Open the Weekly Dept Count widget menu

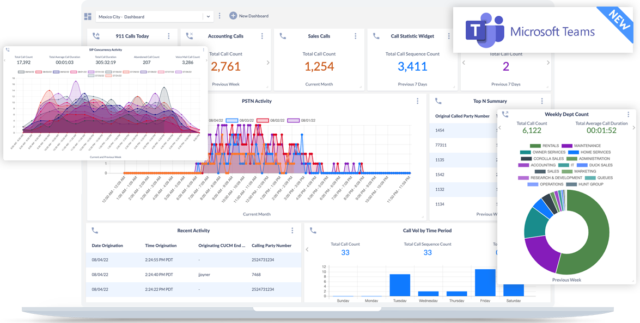[x=629, y=114]
